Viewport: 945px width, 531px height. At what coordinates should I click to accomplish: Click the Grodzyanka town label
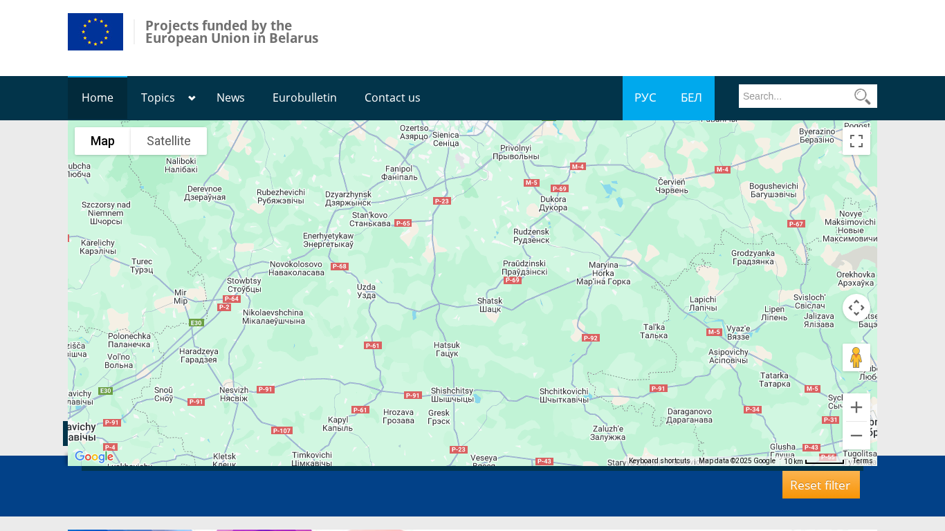tap(753, 257)
